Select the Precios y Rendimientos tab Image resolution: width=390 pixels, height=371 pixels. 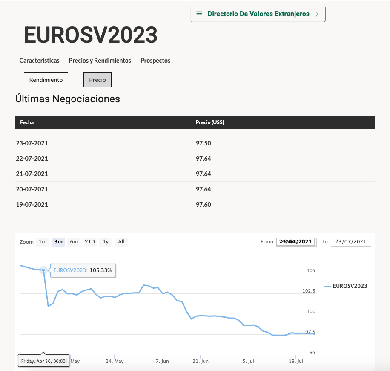click(100, 61)
